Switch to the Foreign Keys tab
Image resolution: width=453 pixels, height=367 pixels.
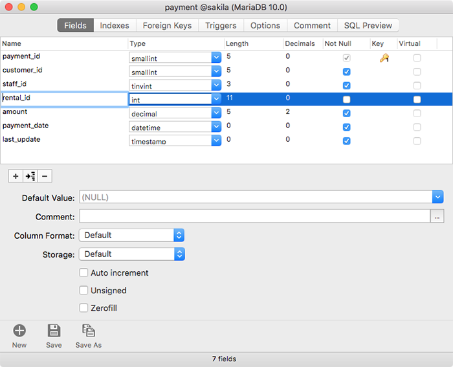pyautogui.click(x=167, y=25)
